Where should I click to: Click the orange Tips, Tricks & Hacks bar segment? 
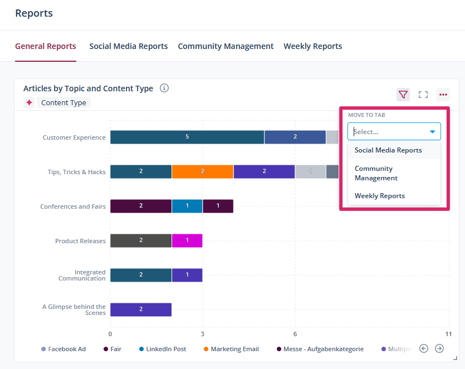pos(202,171)
